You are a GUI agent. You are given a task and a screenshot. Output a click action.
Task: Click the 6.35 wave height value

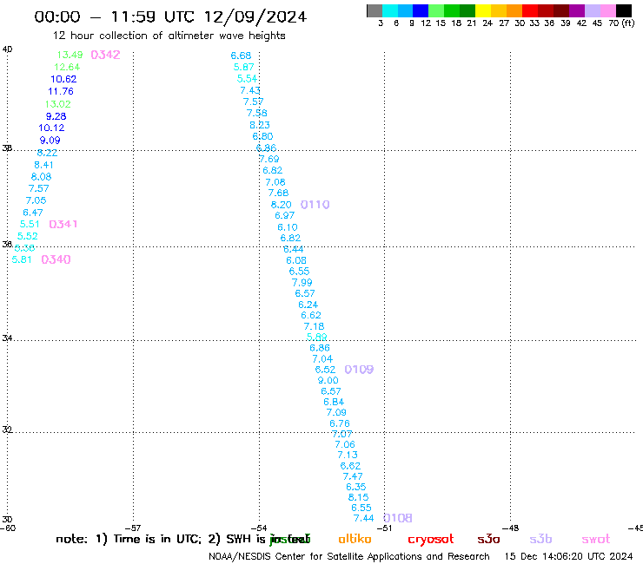click(x=356, y=487)
